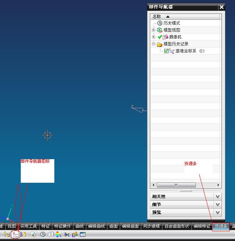Click the splitter grip below the tree
The height and width of the screenshot is (241, 235).
pos(186,191)
